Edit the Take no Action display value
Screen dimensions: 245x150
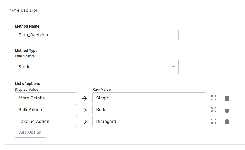tap(46, 121)
